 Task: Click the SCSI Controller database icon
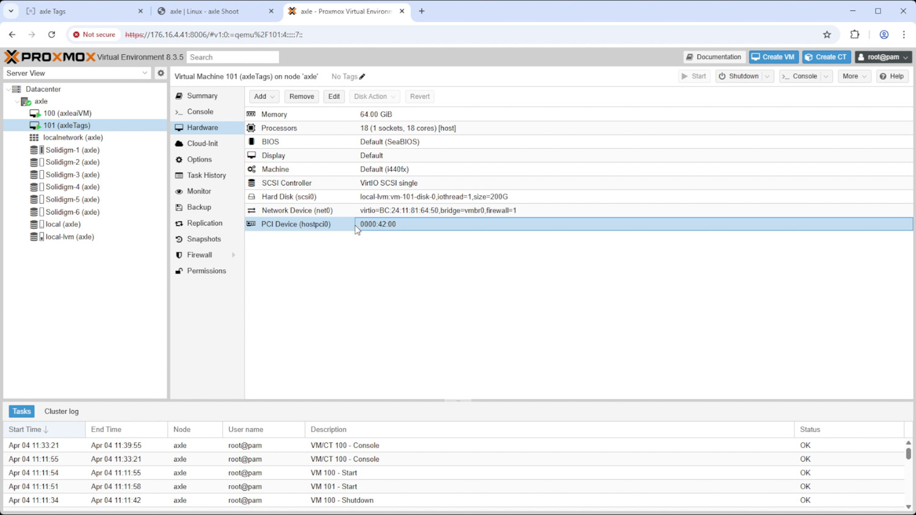pos(251,183)
